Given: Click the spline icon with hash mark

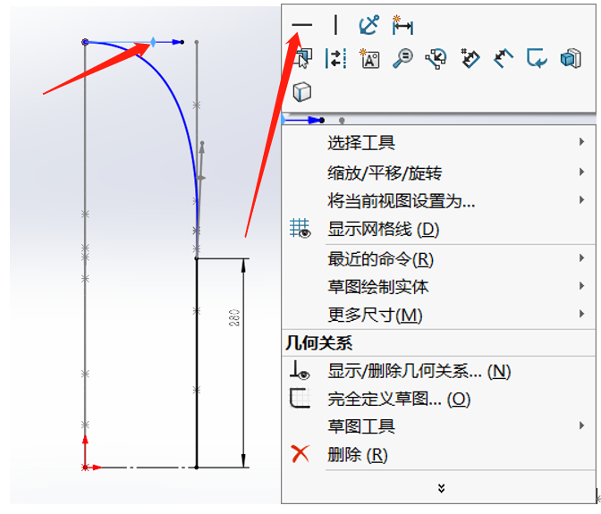Looking at the screenshot, I should coord(470,58).
